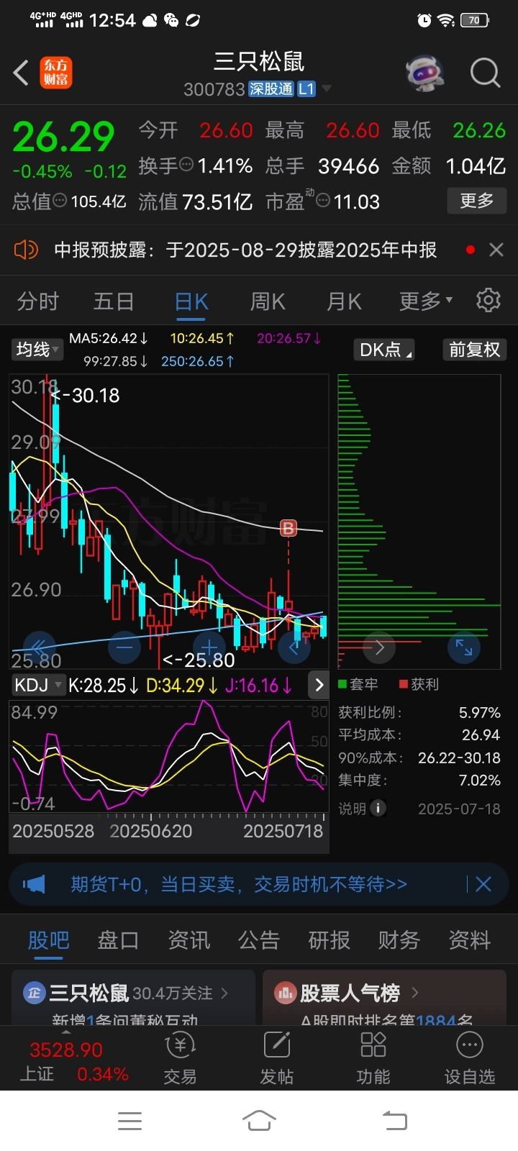The width and height of the screenshot is (518, 1151).
Task: Tap the speaker announcement icon
Action: [x=26, y=250]
